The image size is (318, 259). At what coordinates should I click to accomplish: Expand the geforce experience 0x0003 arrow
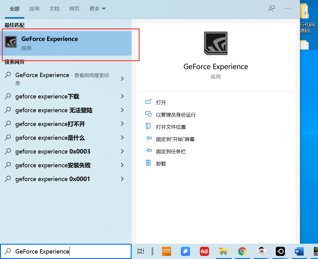(122, 151)
